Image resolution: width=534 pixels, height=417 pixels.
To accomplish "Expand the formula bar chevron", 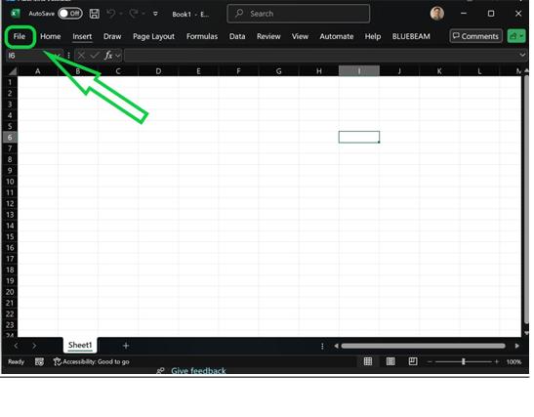I will click(x=522, y=56).
